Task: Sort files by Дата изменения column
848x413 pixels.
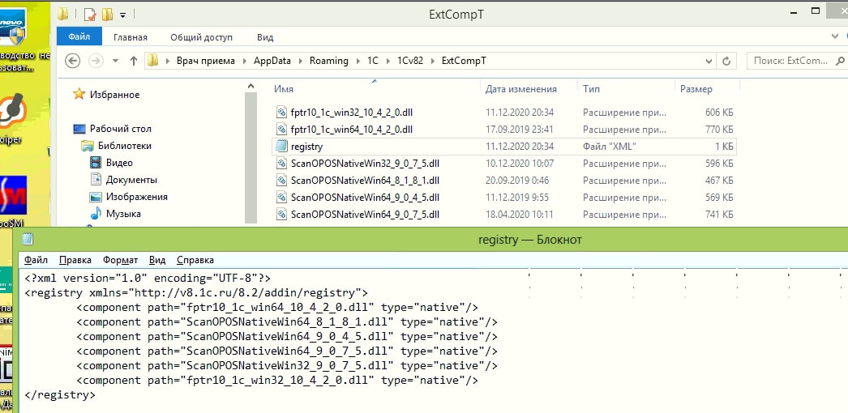Action: click(x=520, y=89)
